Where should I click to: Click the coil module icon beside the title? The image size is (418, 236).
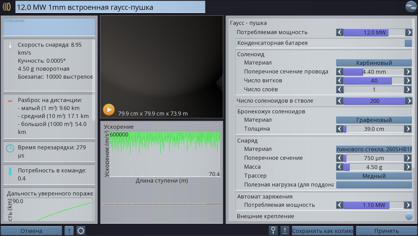7,7
